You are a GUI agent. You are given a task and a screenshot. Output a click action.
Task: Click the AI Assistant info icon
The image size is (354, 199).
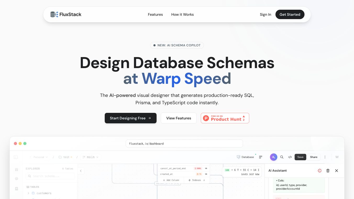320,171
